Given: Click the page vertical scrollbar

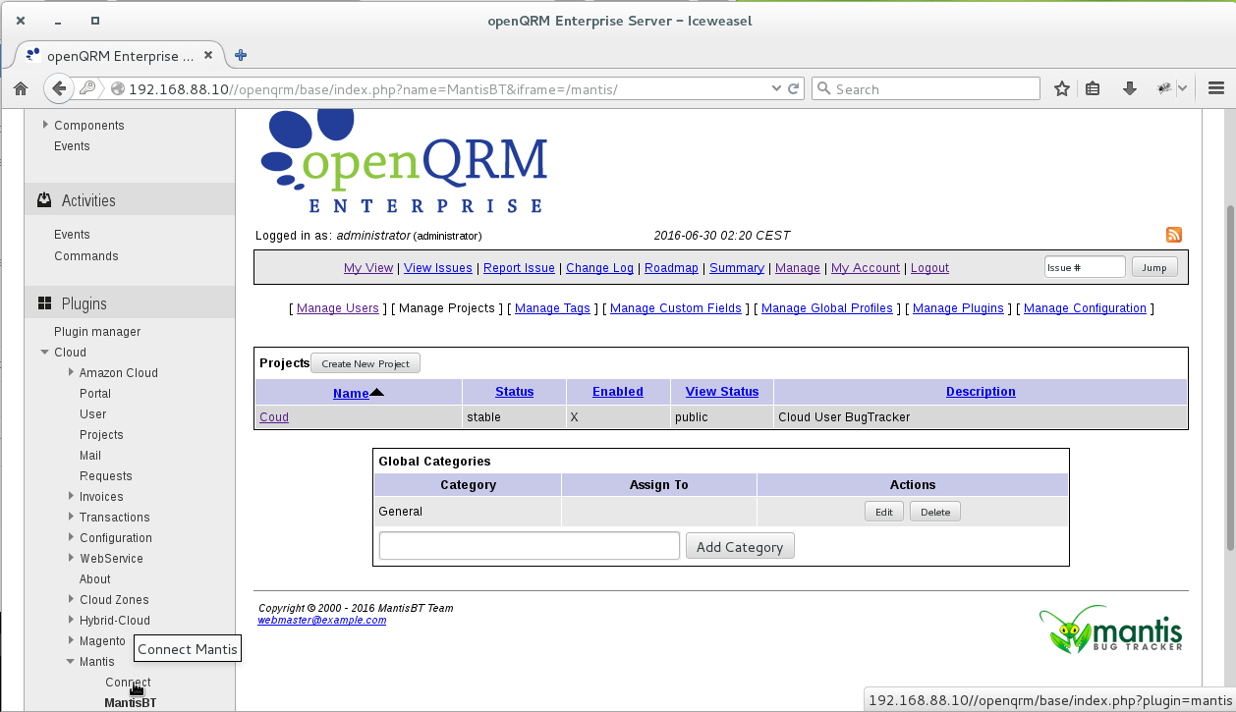Looking at the screenshot, I should [1230, 378].
